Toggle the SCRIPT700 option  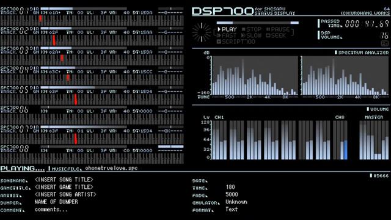coord(236,42)
